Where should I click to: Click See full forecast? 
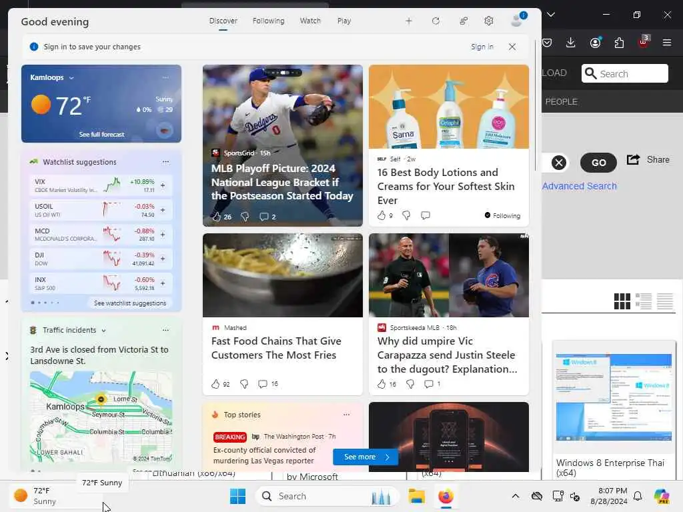(x=101, y=135)
